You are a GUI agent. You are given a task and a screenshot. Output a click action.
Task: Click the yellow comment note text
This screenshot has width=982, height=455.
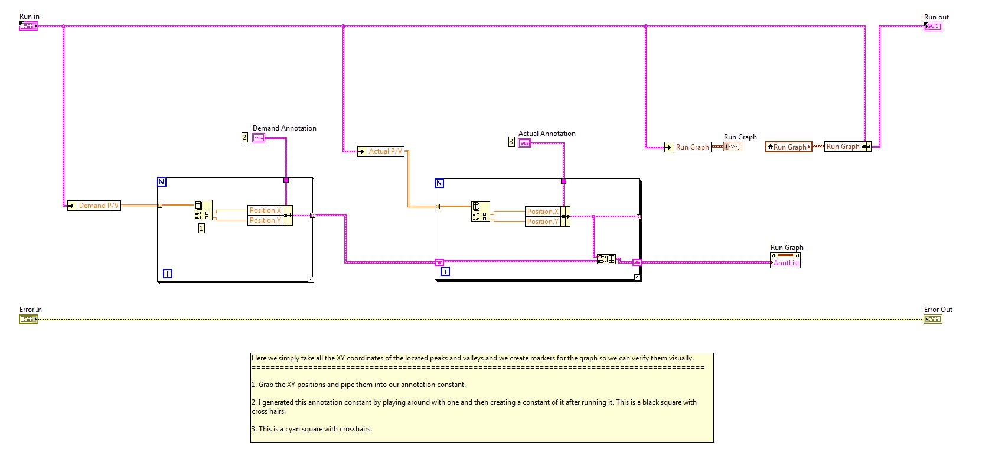pos(482,397)
